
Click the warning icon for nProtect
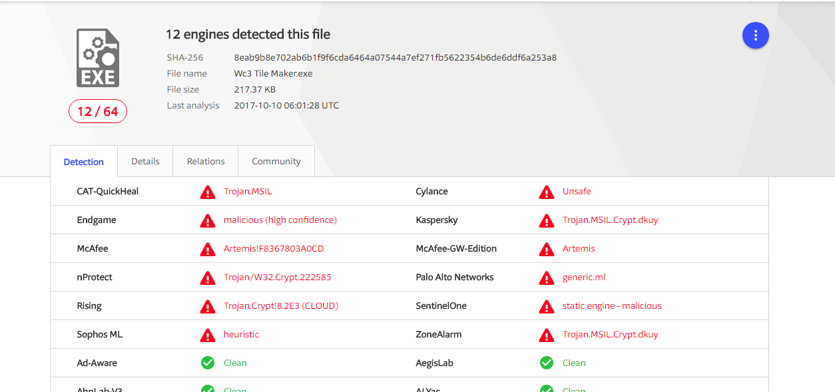pos(208,278)
